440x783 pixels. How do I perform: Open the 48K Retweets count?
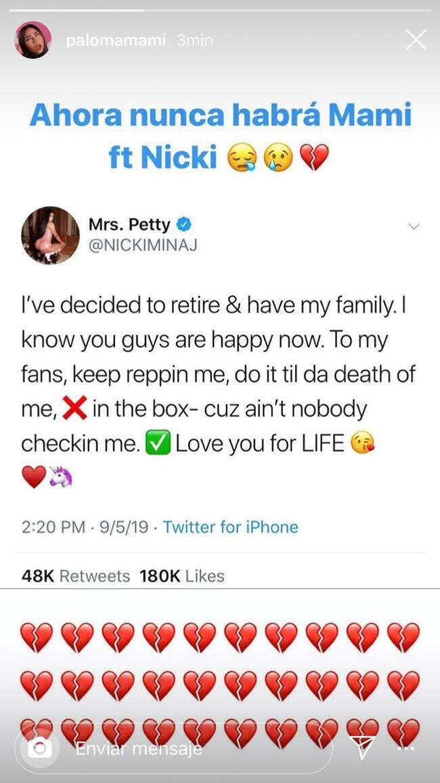(75, 576)
